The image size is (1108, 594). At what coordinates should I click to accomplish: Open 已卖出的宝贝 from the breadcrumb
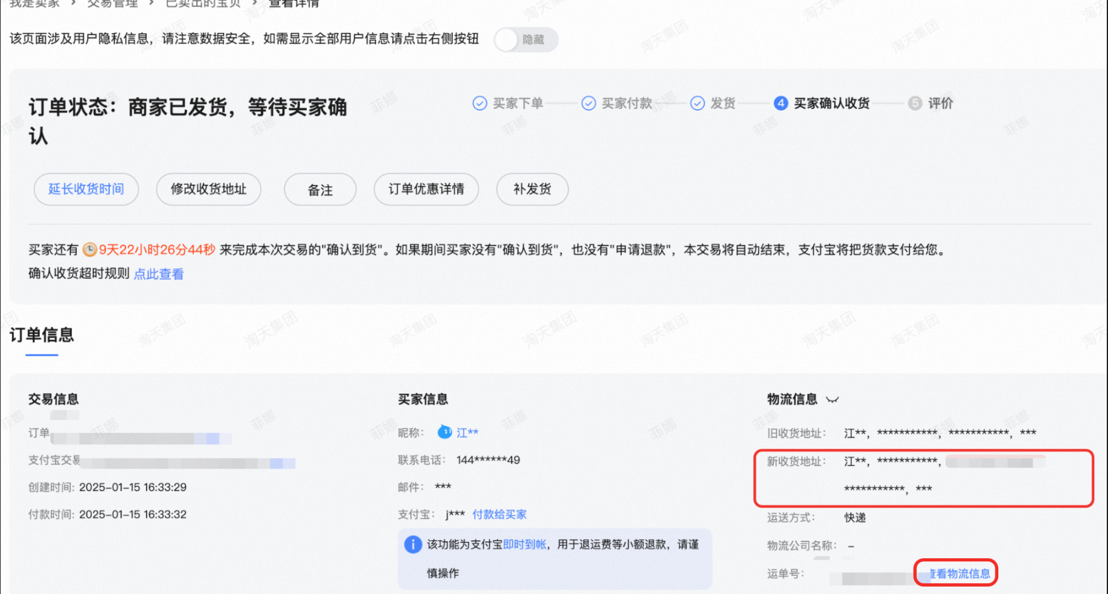[x=202, y=4]
